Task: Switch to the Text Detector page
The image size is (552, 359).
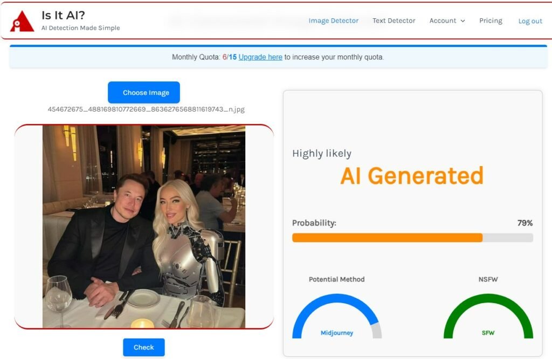Action: coord(394,21)
